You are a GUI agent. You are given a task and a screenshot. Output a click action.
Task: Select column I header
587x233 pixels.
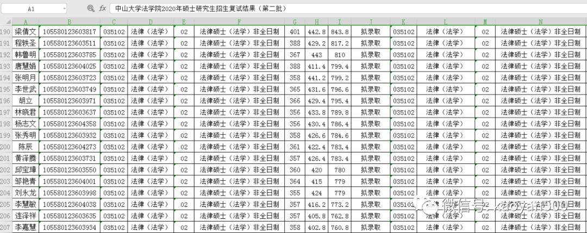[x=340, y=22]
